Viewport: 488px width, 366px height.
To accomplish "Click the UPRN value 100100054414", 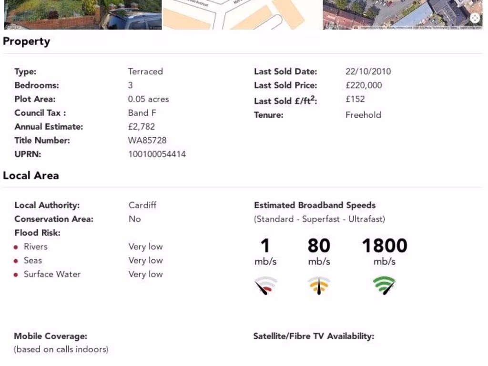I will (157, 154).
